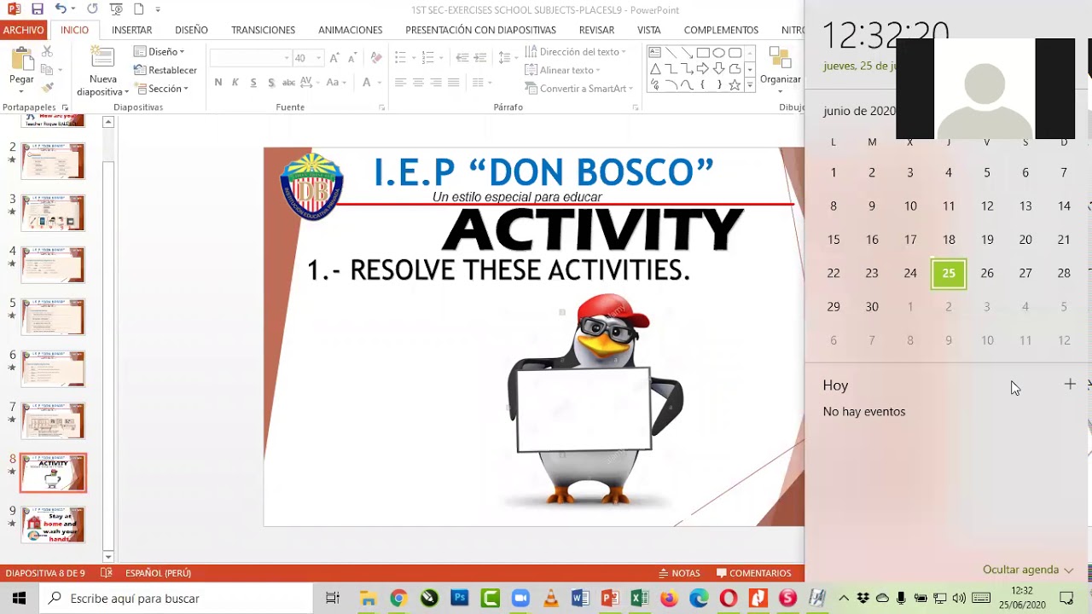Expand the shapes gallery More arrow
Screen dimensions: 1092x614
[751, 85]
